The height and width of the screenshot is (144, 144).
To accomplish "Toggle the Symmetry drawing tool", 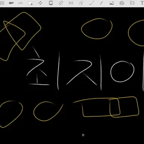I will [71, 3].
